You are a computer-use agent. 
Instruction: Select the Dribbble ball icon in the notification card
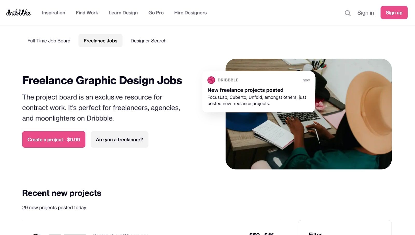pos(211,80)
